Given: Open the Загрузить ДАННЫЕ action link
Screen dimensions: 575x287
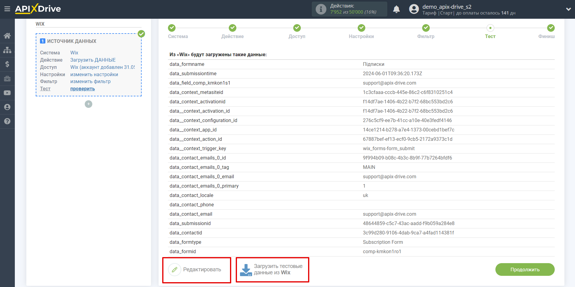Looking at the screenshot, I should (93, 60).
